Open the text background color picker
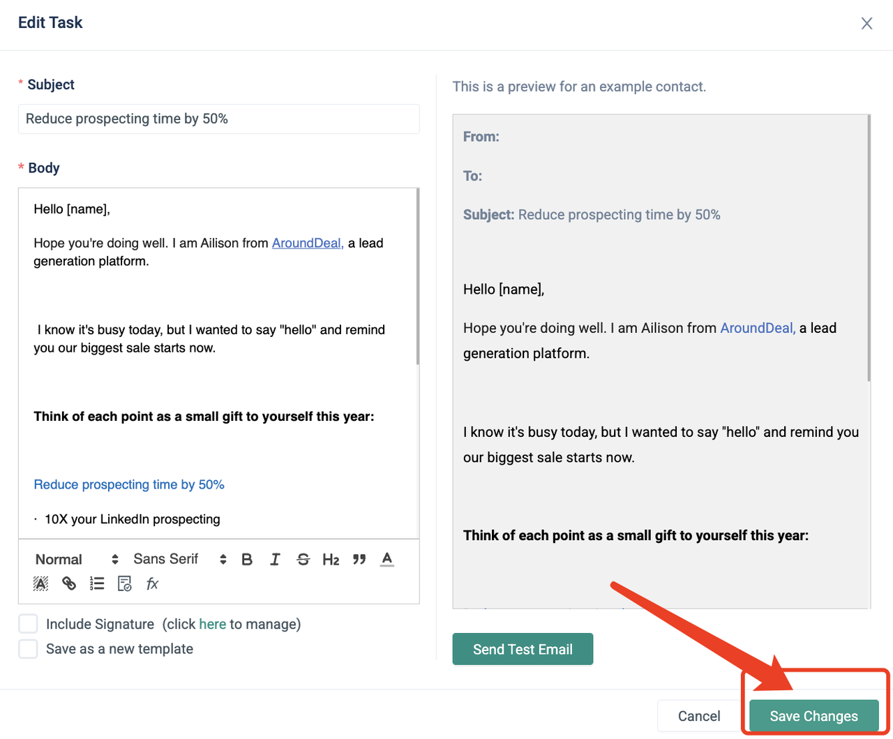This screenshot has width=893, height=739. tap(41, 584)
